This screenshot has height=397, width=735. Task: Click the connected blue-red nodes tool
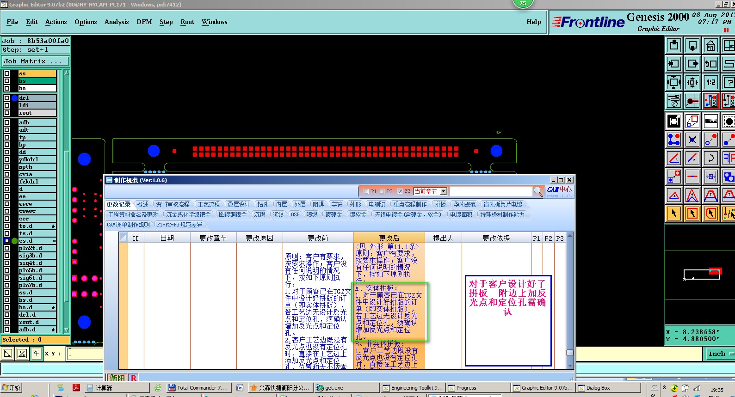(x=674, y=139)
